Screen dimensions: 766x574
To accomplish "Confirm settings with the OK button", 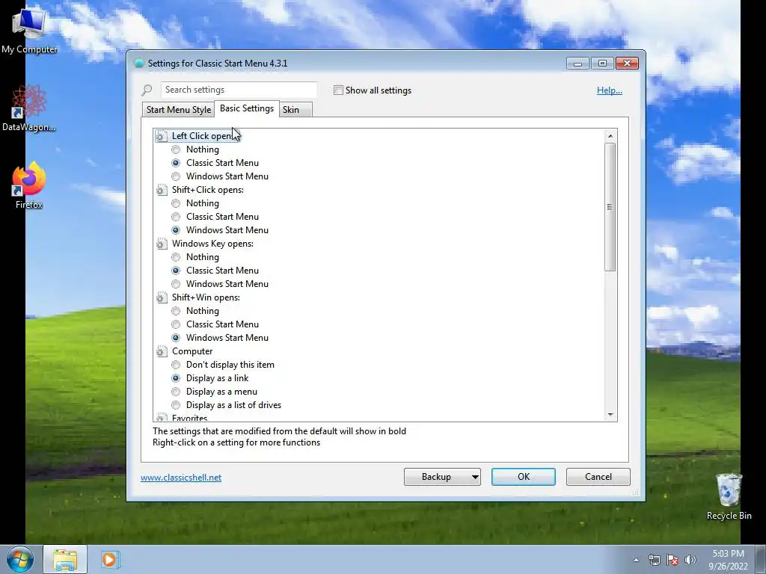I will pos(523,477).
